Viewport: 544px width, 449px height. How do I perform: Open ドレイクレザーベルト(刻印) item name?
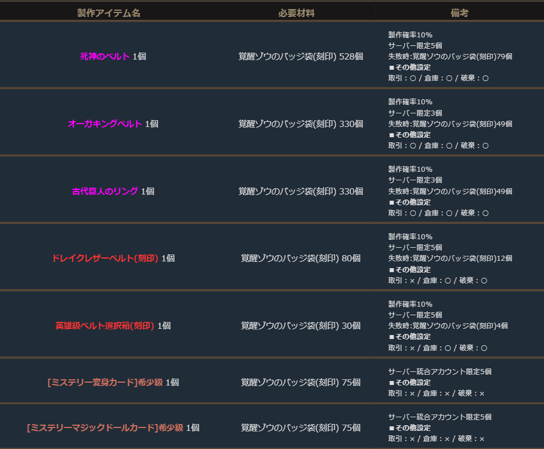(105, 259)
